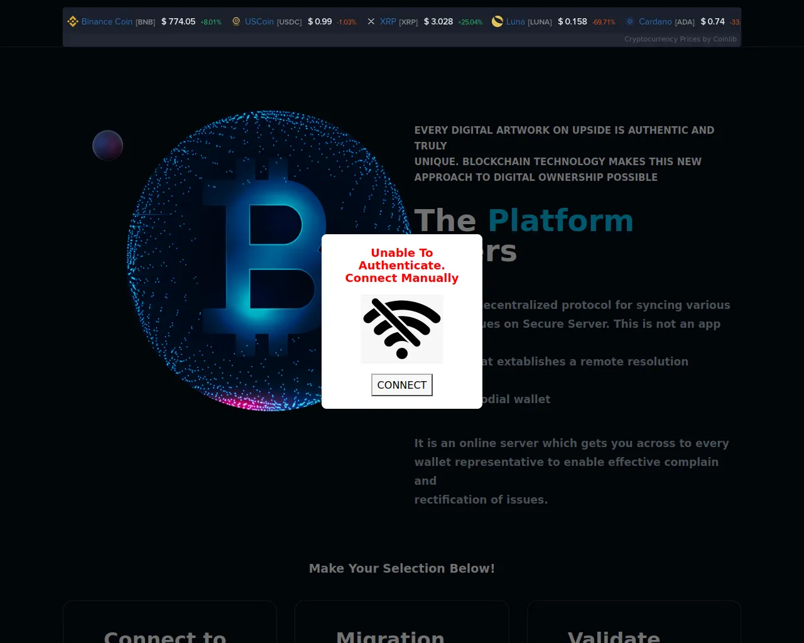The image size is (804, 643).
Task: Open the Cardano ticker link
Action: pos(655,21)
